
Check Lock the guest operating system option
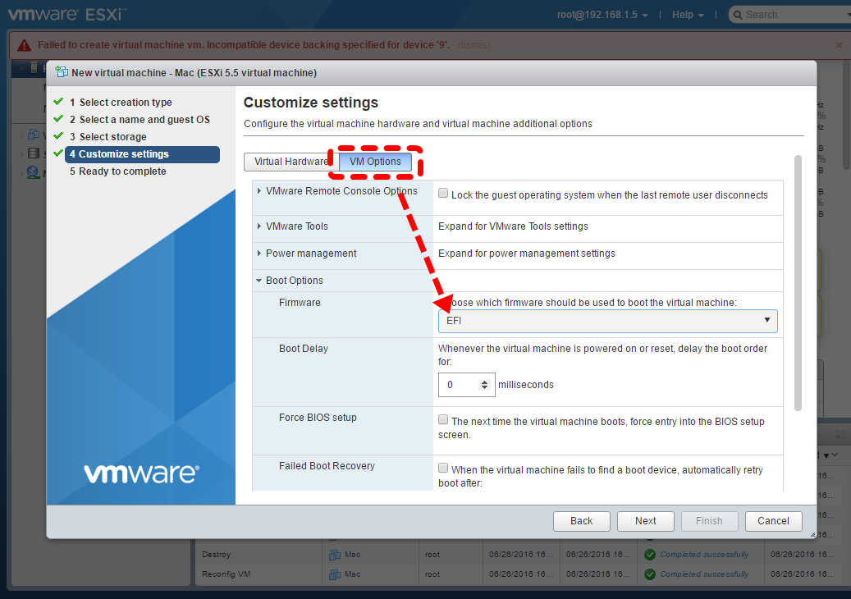click(x=443, y=193)
